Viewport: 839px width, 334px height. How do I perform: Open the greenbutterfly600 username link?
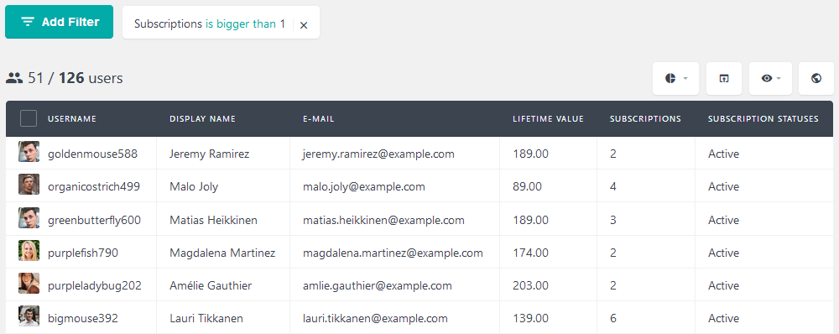[94, 220]
